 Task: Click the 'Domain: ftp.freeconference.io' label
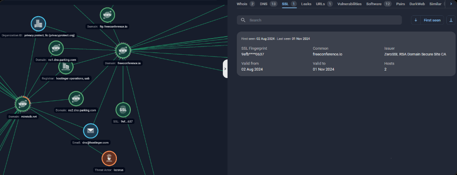(x=108, y=26)
